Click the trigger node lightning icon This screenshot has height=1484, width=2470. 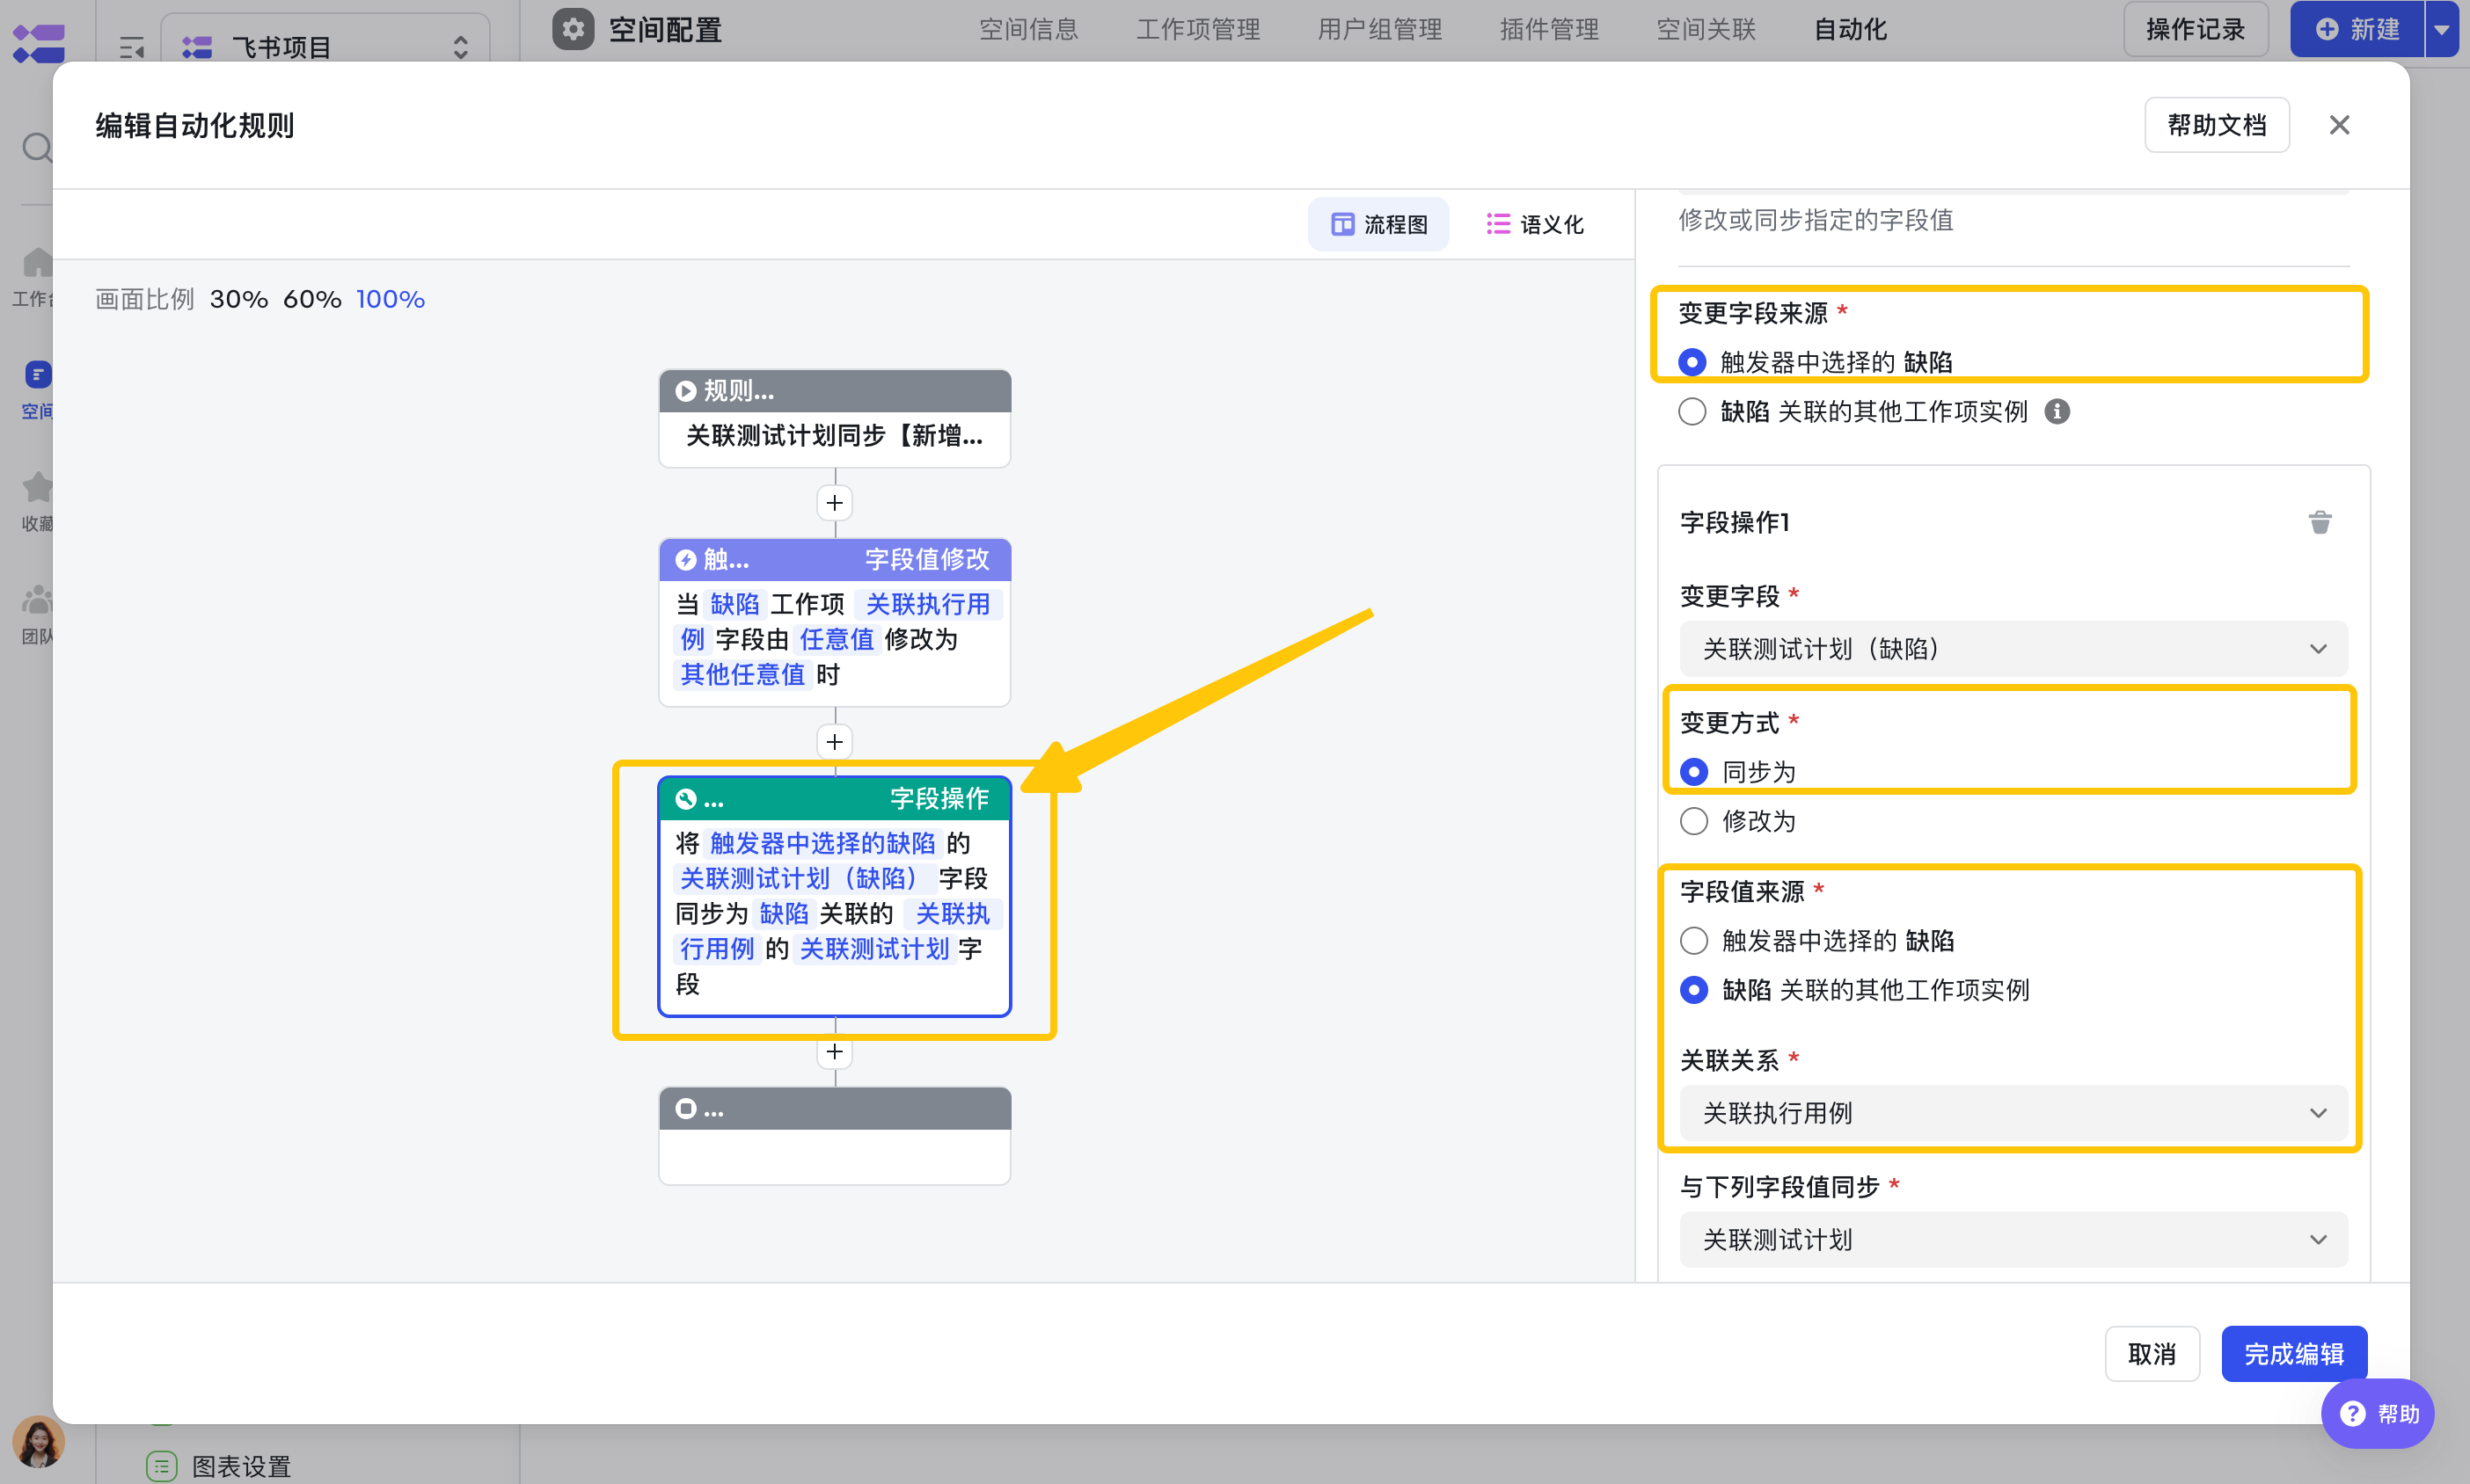[x=685, y=560]
